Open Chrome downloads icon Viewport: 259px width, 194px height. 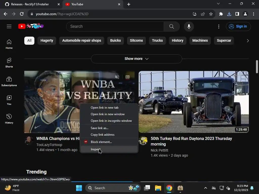coord(229,14)
